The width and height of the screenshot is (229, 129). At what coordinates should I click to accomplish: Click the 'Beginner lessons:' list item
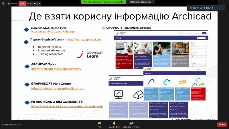[50, 47]
